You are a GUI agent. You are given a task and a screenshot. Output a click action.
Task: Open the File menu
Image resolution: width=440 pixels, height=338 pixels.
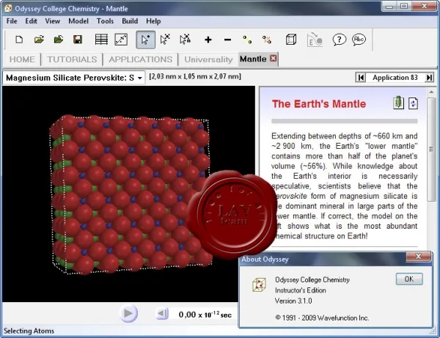(x=12, y=21)
